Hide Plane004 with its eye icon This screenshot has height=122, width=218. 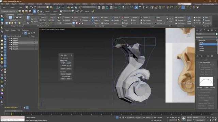(10, 43)
